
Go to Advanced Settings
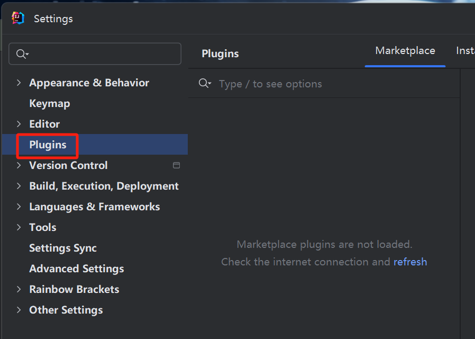(77, 269)
